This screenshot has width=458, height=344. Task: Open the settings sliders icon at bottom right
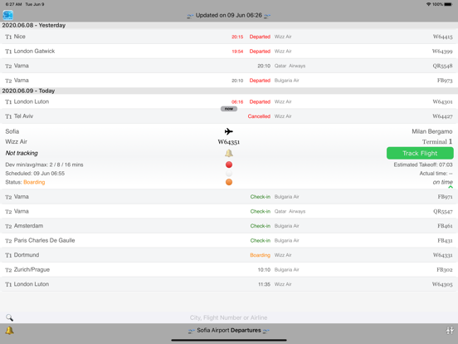[450, 331]
